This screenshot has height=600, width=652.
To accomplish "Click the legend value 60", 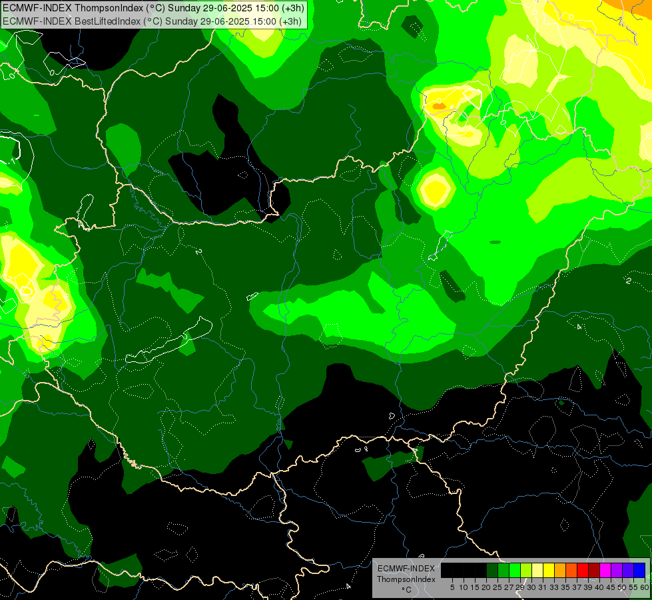I will [645, 587].
